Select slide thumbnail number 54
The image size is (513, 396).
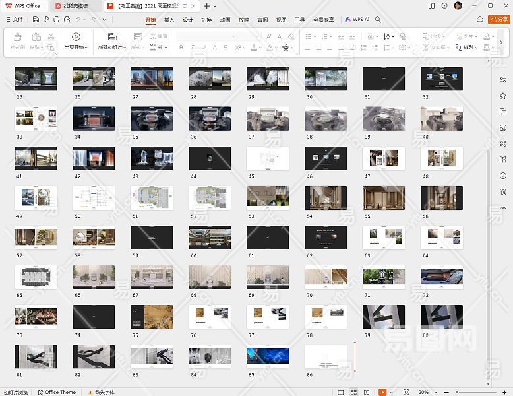[326, 198]
